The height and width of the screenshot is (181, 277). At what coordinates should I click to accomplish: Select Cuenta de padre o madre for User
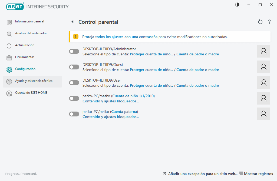pos(197,85)
